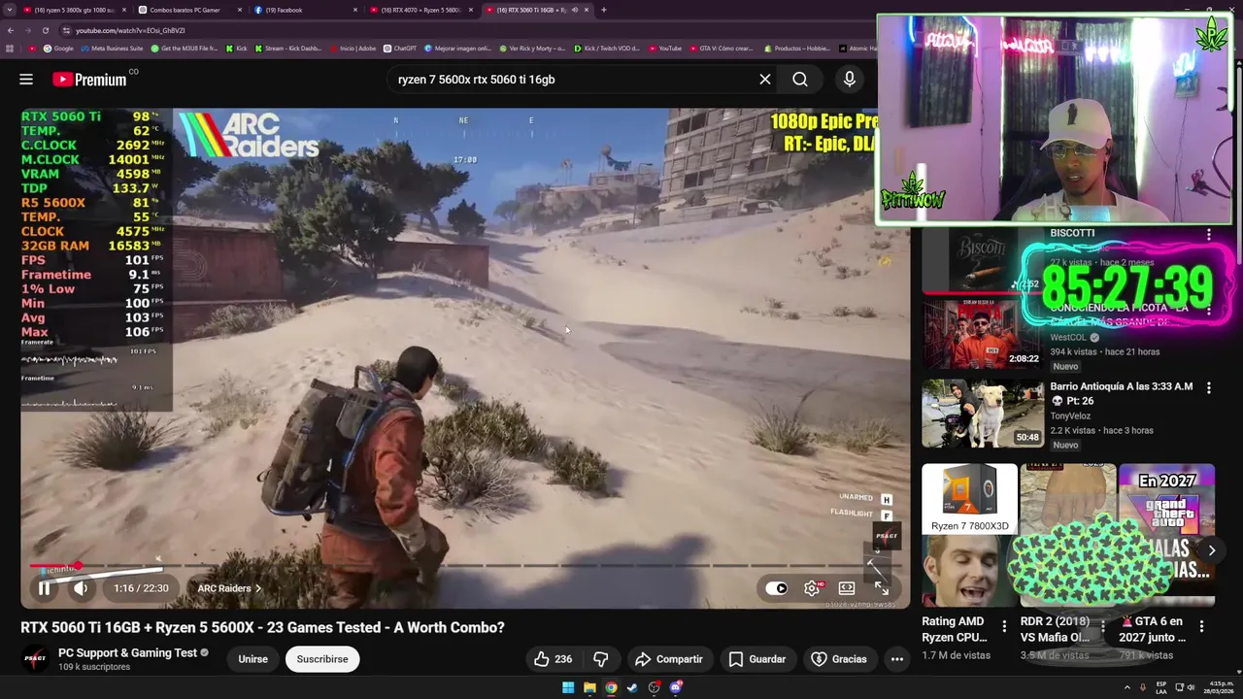
Task: Switch to RTX 4070 + Ryzen 5 tab
Action: [x=420, y=10]
